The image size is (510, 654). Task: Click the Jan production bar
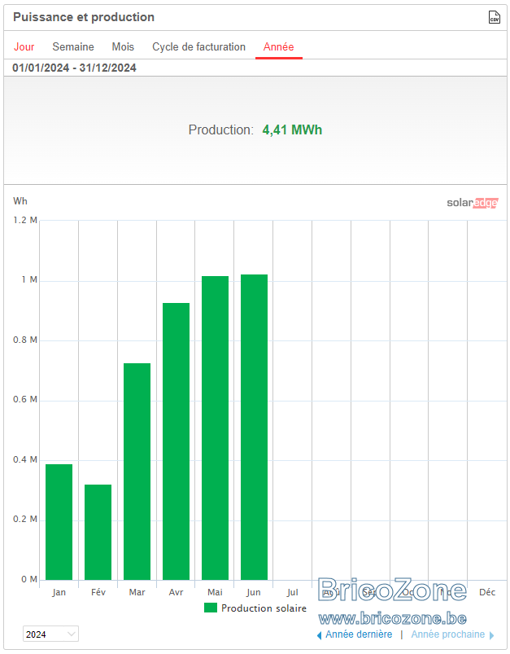[59, 522]
